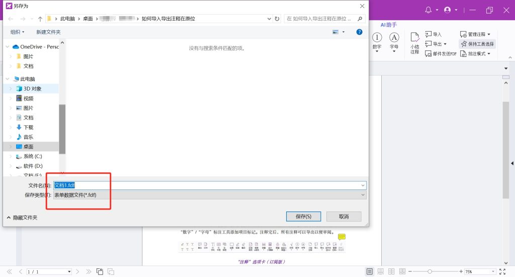Viewport: 515px width, 277px height.
Task: Click 新建文件夹 new folder button
Action: point(48,32)
